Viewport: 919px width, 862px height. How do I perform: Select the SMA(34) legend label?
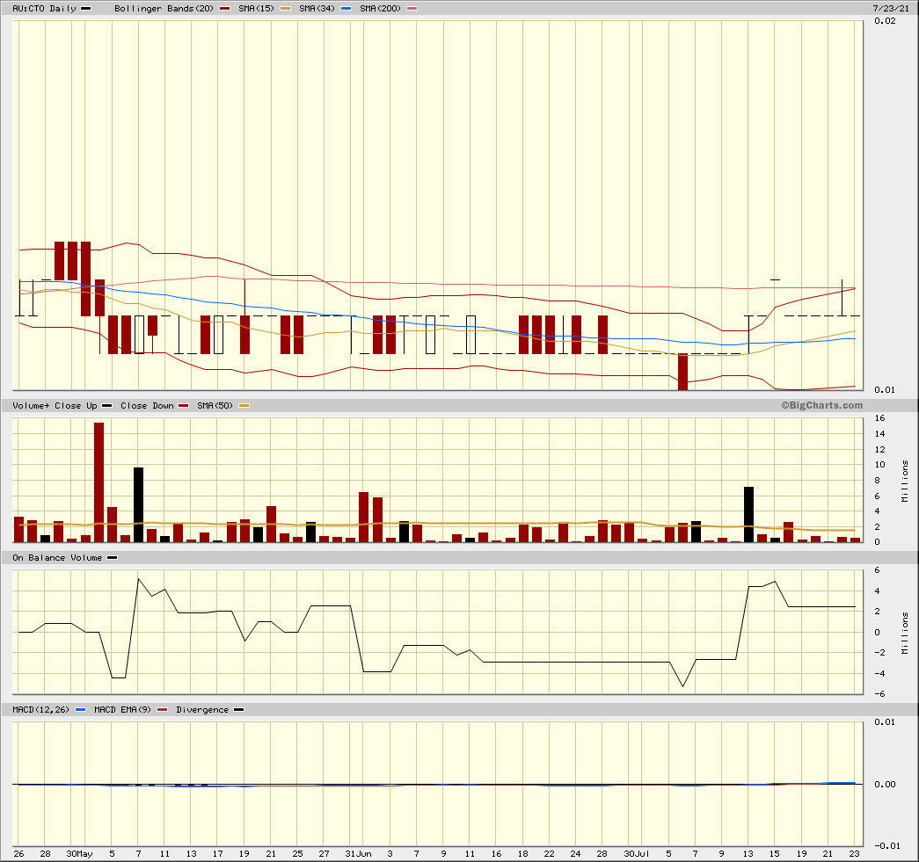(317, 9)
